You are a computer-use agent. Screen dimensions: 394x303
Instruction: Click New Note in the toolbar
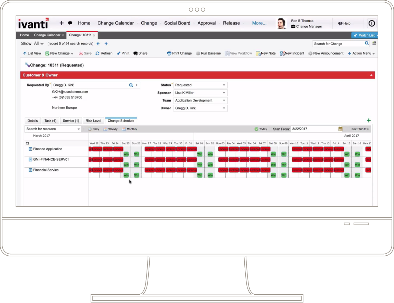[265, 53]
